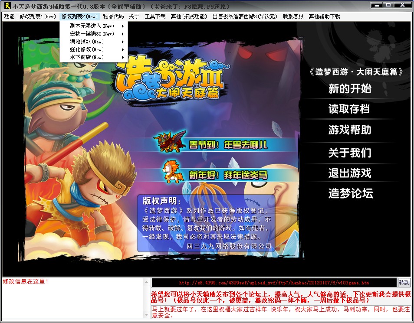Open the 新年好！拜年送笑马 event banner
The width and height of the screenshot is (414, 323).
tap(228, 175)
